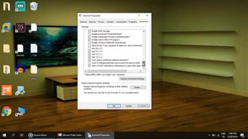Click settings list scroll-up arrow

click(144, 31)
